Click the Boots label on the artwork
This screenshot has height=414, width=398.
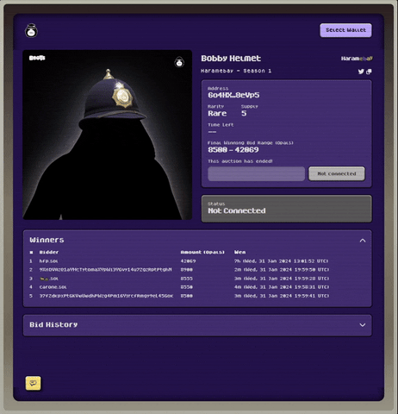point(37,58)
